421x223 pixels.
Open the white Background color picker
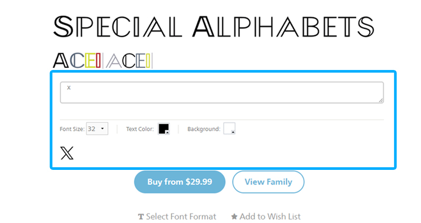point(229,128)
